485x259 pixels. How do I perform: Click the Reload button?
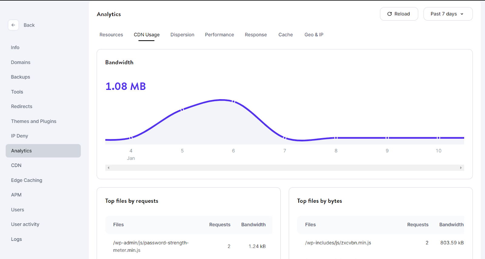point(399,14)
